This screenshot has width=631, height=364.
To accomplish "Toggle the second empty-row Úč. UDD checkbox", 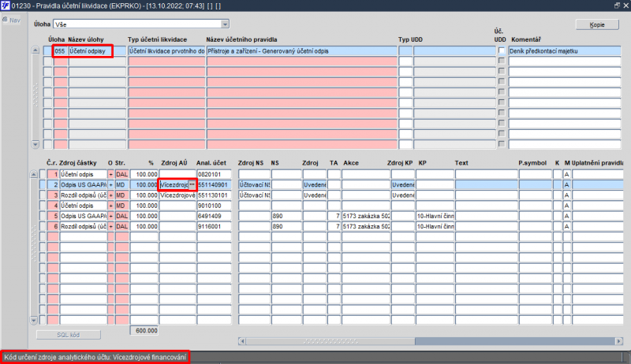I will click(x=502, y=61).
